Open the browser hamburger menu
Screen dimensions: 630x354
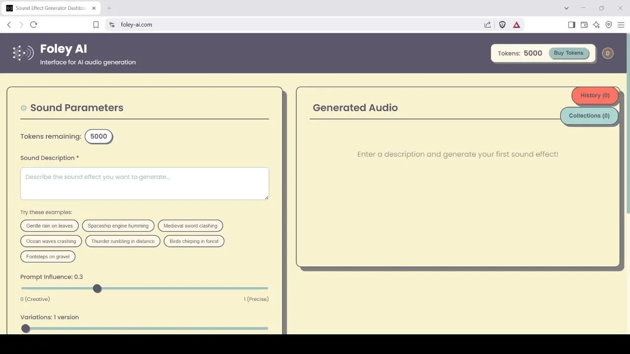[x=621, y=25]
